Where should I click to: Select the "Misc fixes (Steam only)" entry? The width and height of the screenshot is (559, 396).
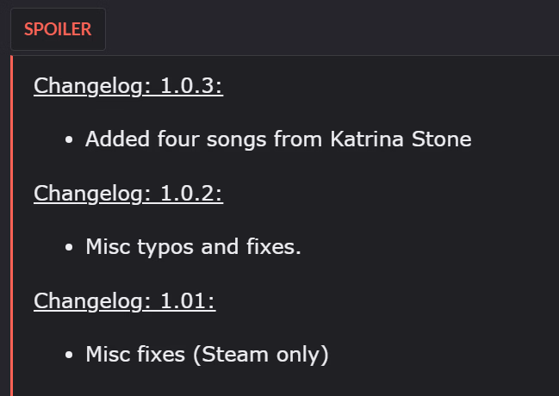click(x=207, y=354)
